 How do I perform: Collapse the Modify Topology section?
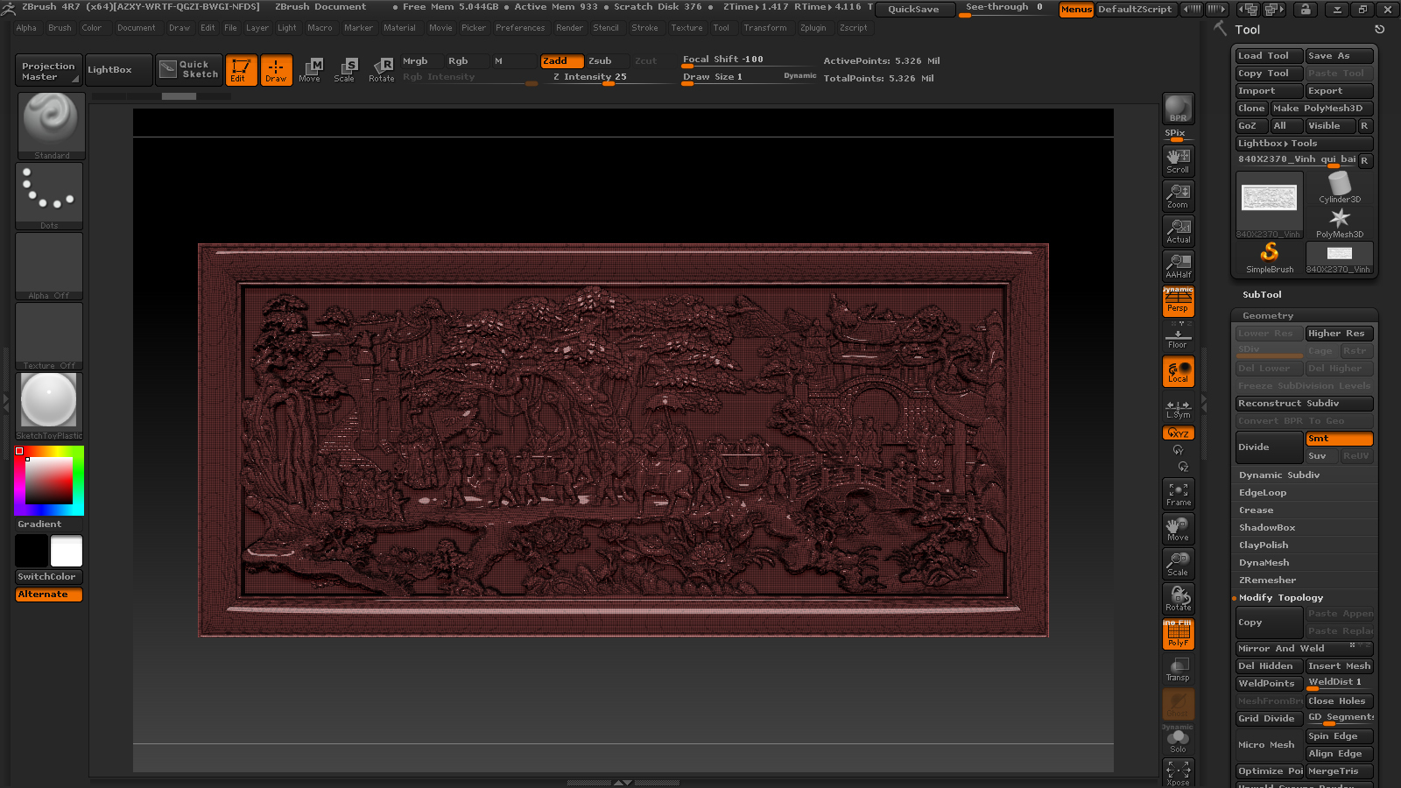pyautogui.click(x=1280, y=598)
